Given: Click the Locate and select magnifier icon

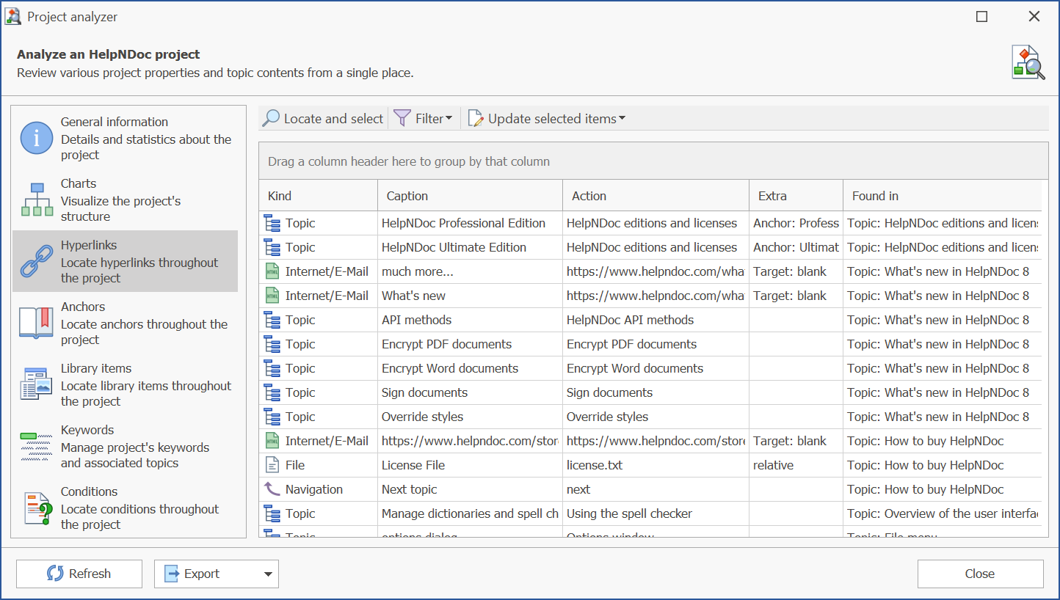Looking at the screenshot, I should pyautogui.click(x=271, y=118).
